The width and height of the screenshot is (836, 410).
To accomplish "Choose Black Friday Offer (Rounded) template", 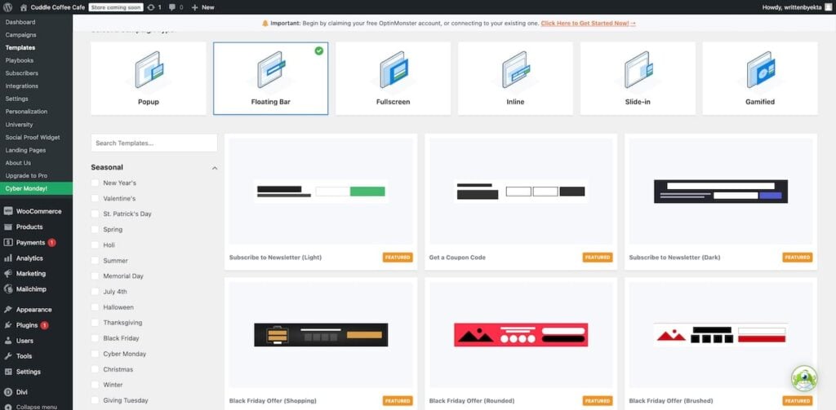I will (x=521, y=343).
